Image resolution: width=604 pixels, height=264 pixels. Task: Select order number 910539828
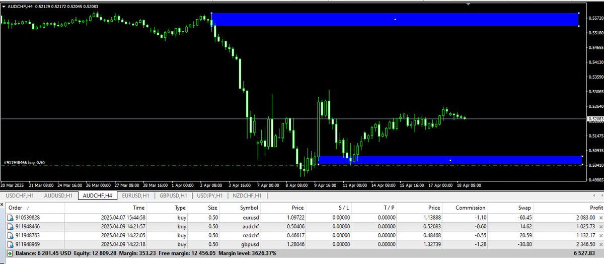tap(27, 218)
